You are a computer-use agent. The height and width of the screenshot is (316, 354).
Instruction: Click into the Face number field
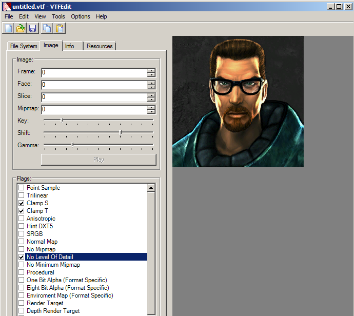tap(94, 85)
